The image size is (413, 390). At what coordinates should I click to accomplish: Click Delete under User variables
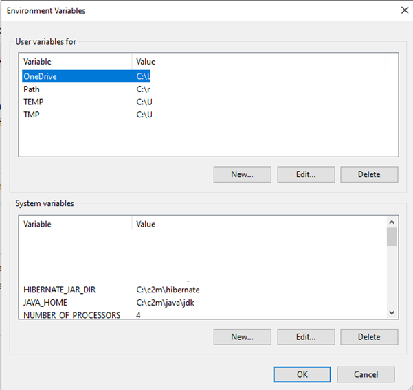[x=369, y=174]
